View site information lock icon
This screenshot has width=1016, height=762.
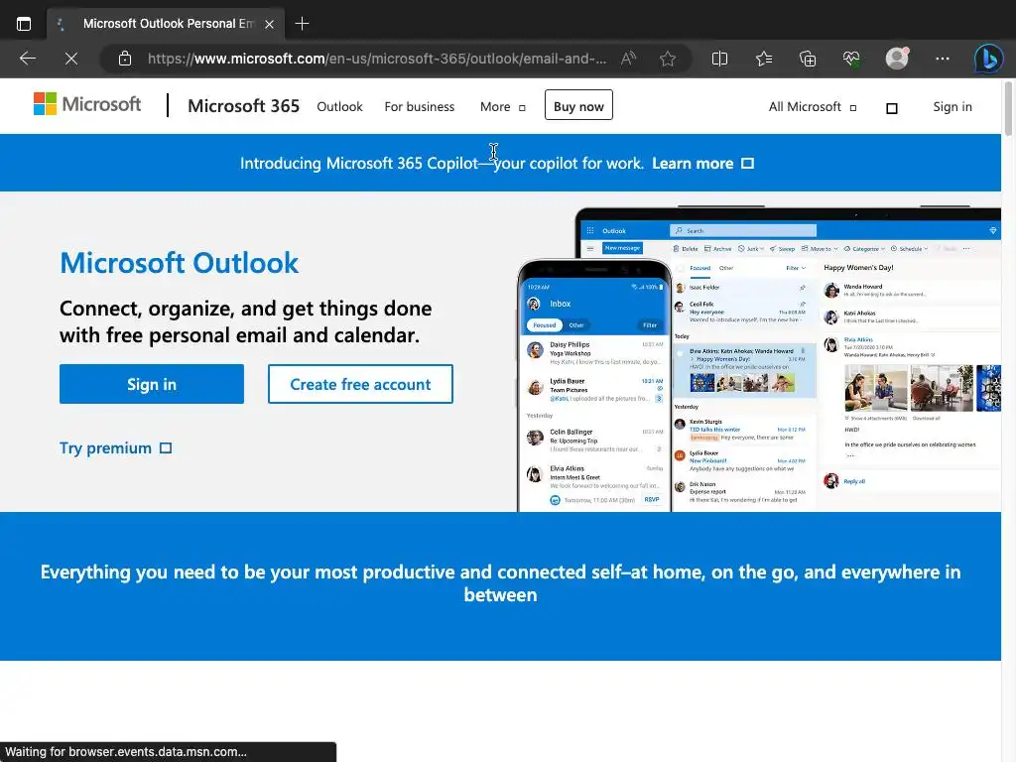(125, 59)
